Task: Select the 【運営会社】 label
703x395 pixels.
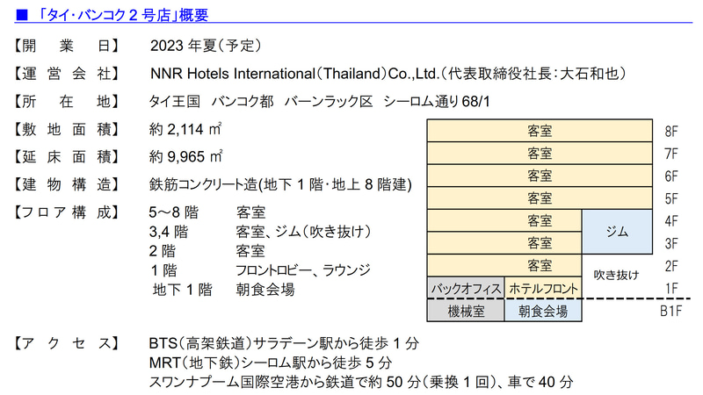Action: (x=67, y=74)
